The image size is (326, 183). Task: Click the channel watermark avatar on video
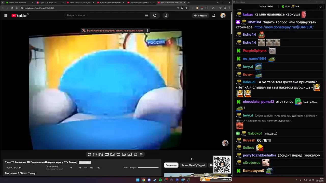tap(225, 143)
